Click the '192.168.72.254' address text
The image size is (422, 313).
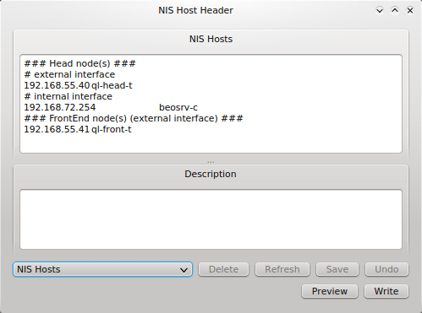(60, 107)
